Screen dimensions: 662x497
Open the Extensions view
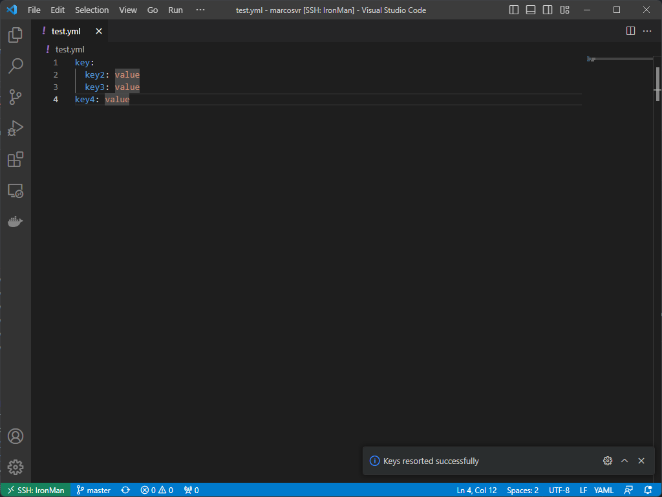click(16, 159)
